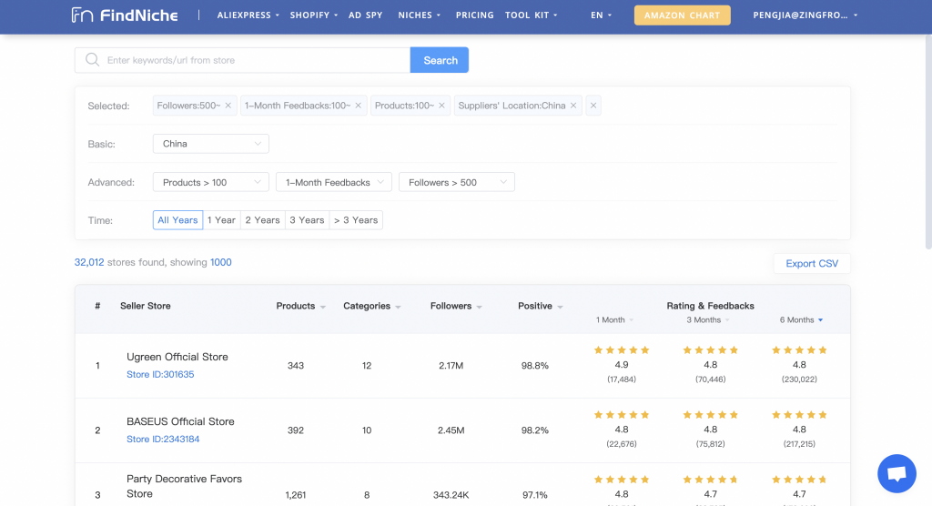Open the Products > 100 dropdown
The image size is (932, 506).
coord(211,182)
